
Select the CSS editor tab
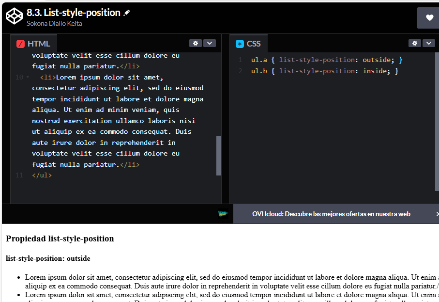tap(249, 44)
